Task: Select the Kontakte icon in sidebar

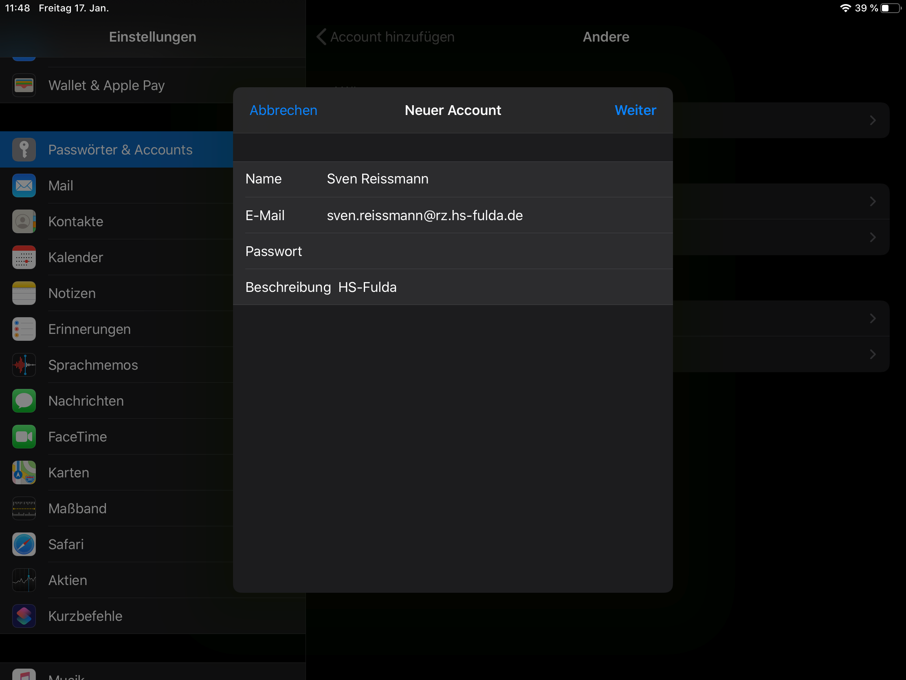Action: (x=24, y=221)
